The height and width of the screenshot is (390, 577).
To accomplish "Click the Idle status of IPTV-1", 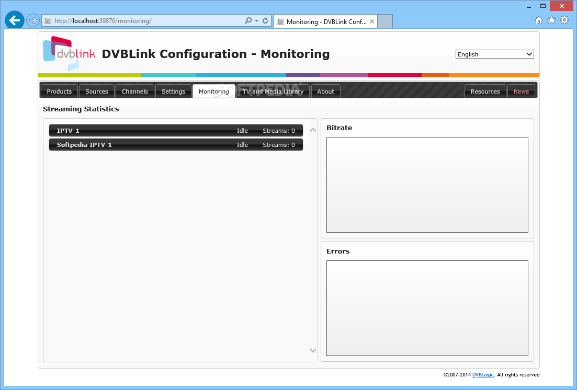I will (242, 131).
